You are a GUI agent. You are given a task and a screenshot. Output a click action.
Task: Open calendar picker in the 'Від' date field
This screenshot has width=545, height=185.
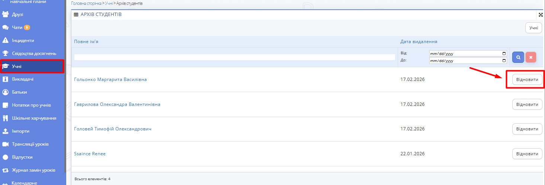point(504,53)
